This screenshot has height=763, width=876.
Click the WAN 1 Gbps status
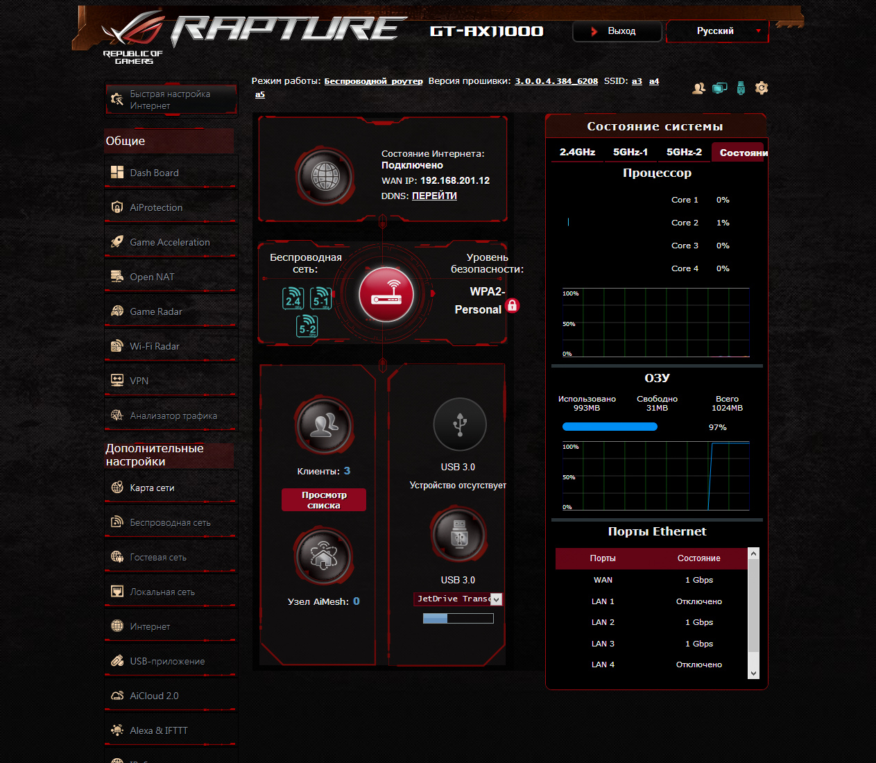point(699,580)
